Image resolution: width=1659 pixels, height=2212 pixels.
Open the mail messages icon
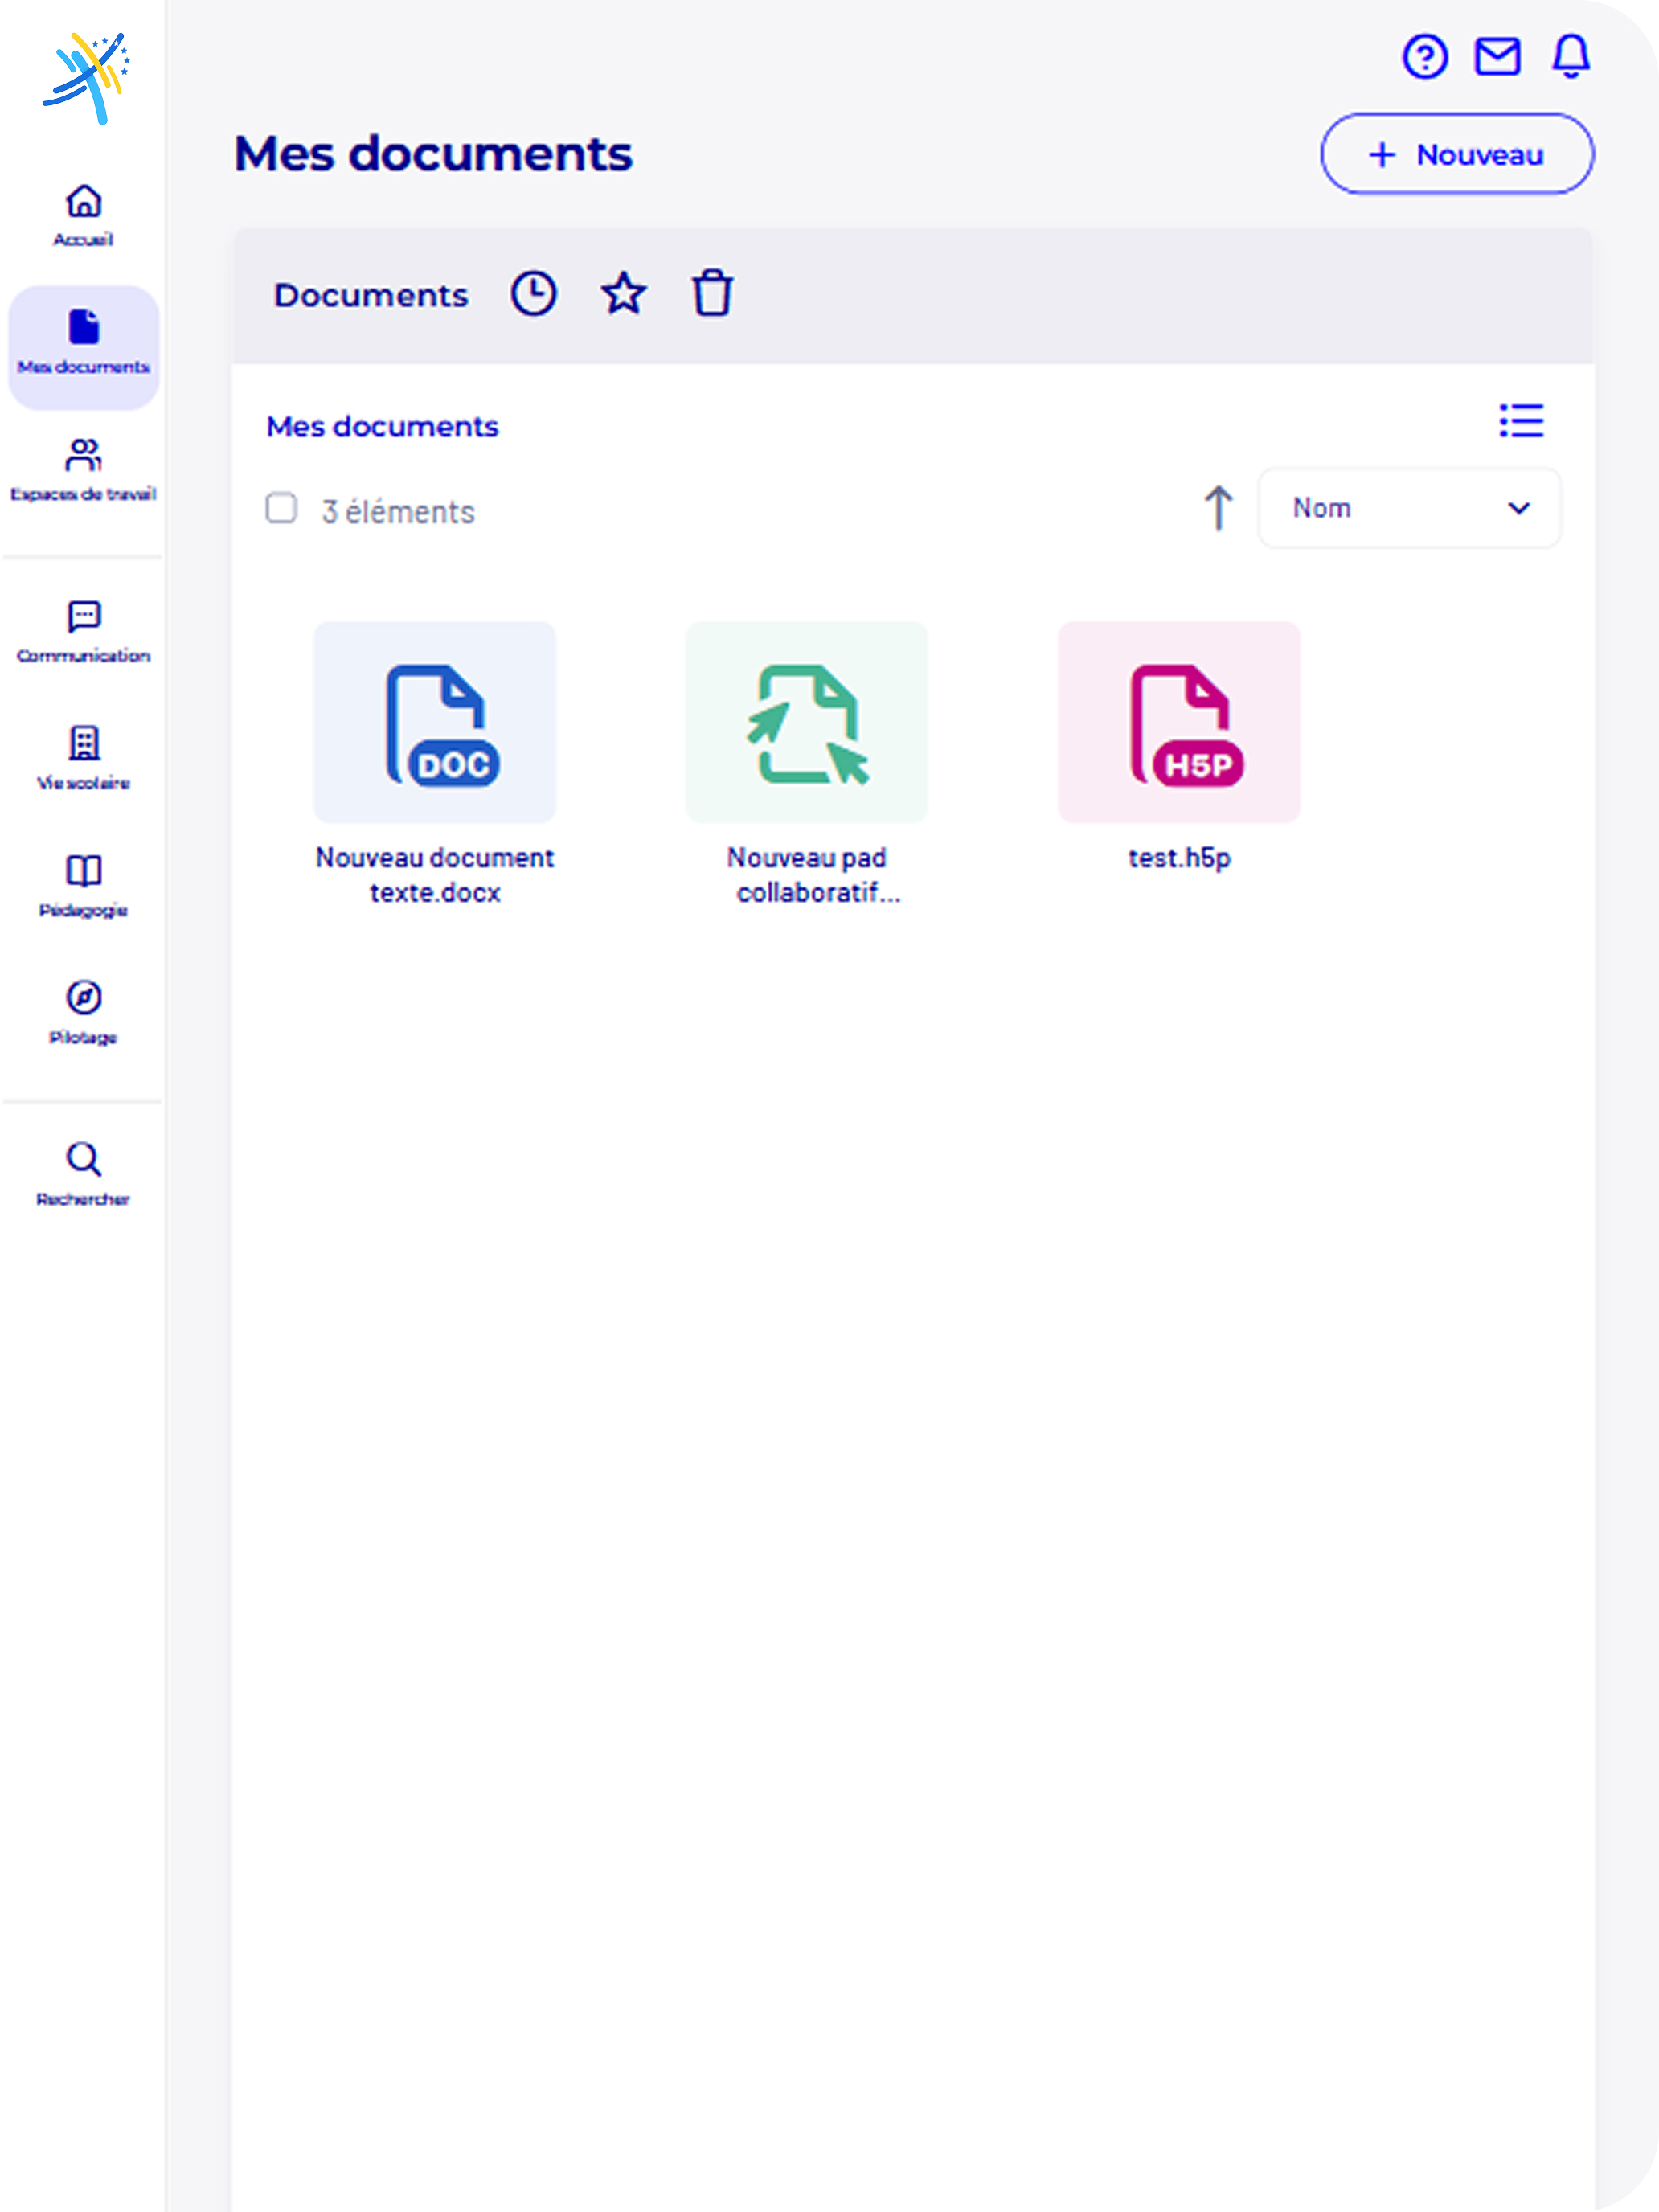pyautogui.click(x=1497, y=56)
